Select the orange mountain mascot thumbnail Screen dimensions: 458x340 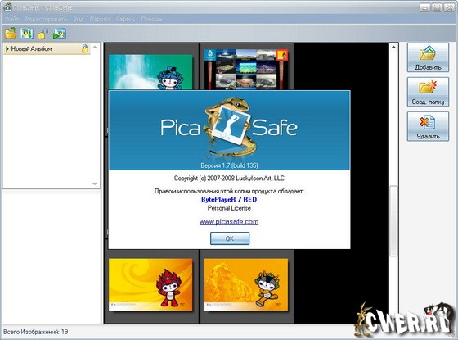(x=246, y=285)
